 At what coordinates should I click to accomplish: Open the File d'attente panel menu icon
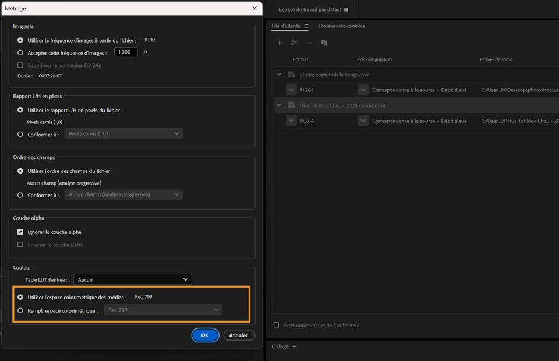pyautogui.click(x=306, y=26)
